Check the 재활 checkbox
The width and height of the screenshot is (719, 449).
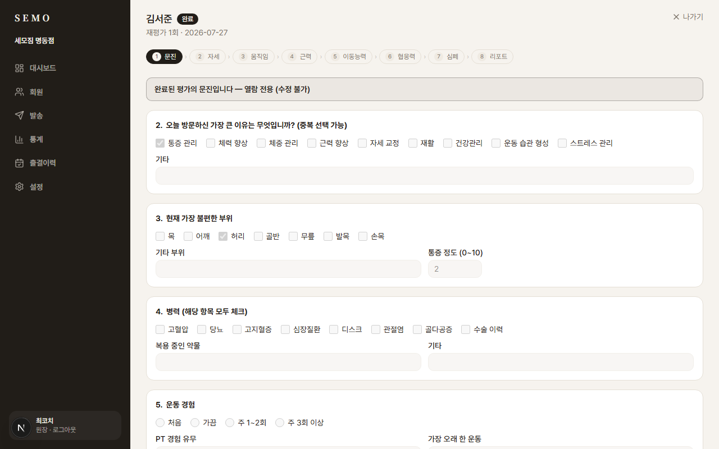[x=413, y=143]
